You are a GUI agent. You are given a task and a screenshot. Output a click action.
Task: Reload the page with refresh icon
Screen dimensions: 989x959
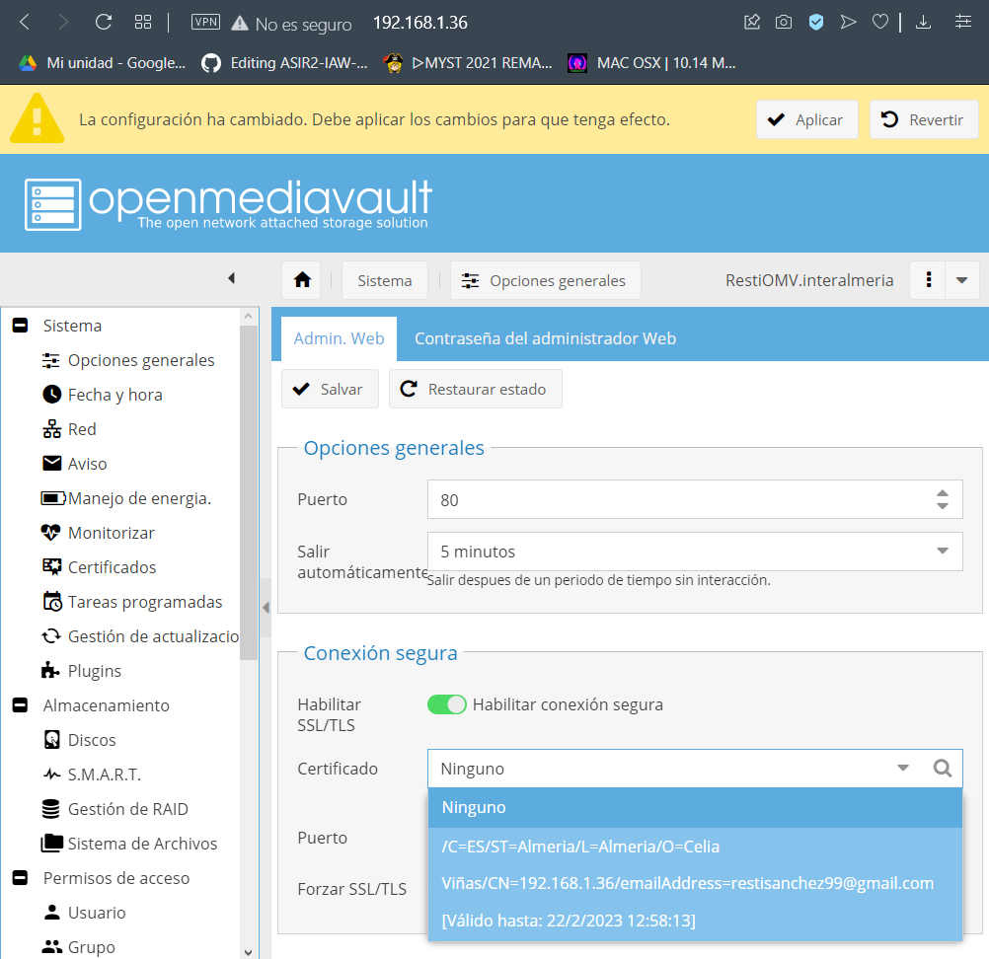104,23
